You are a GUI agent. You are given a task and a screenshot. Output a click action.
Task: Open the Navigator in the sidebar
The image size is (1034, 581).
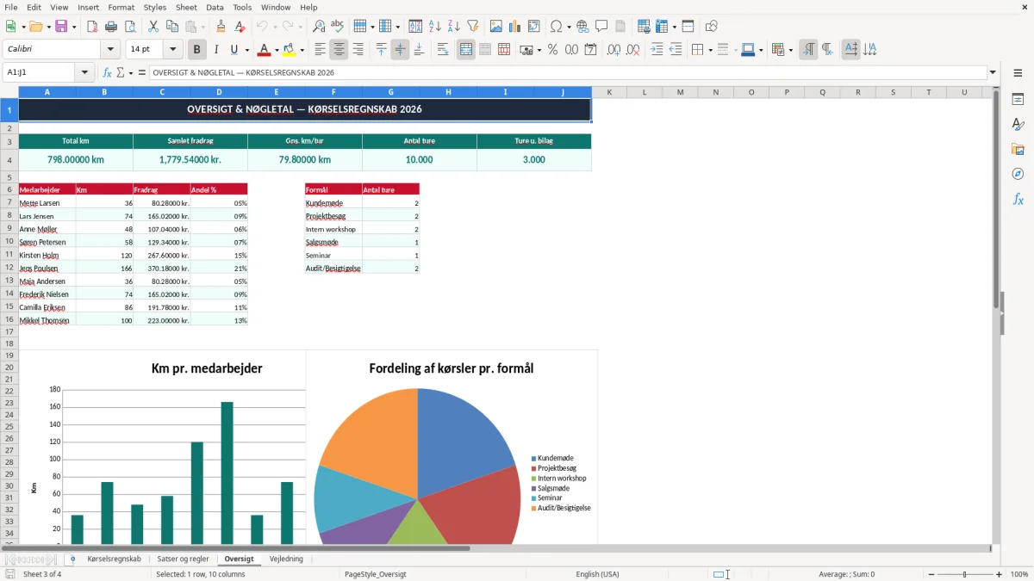(1018, 175)
